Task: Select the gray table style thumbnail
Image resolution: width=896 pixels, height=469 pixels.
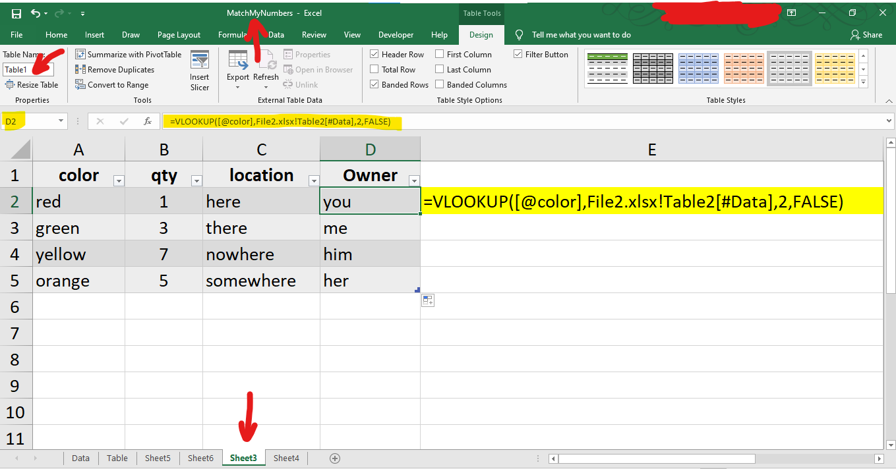Action: point(789,70)
